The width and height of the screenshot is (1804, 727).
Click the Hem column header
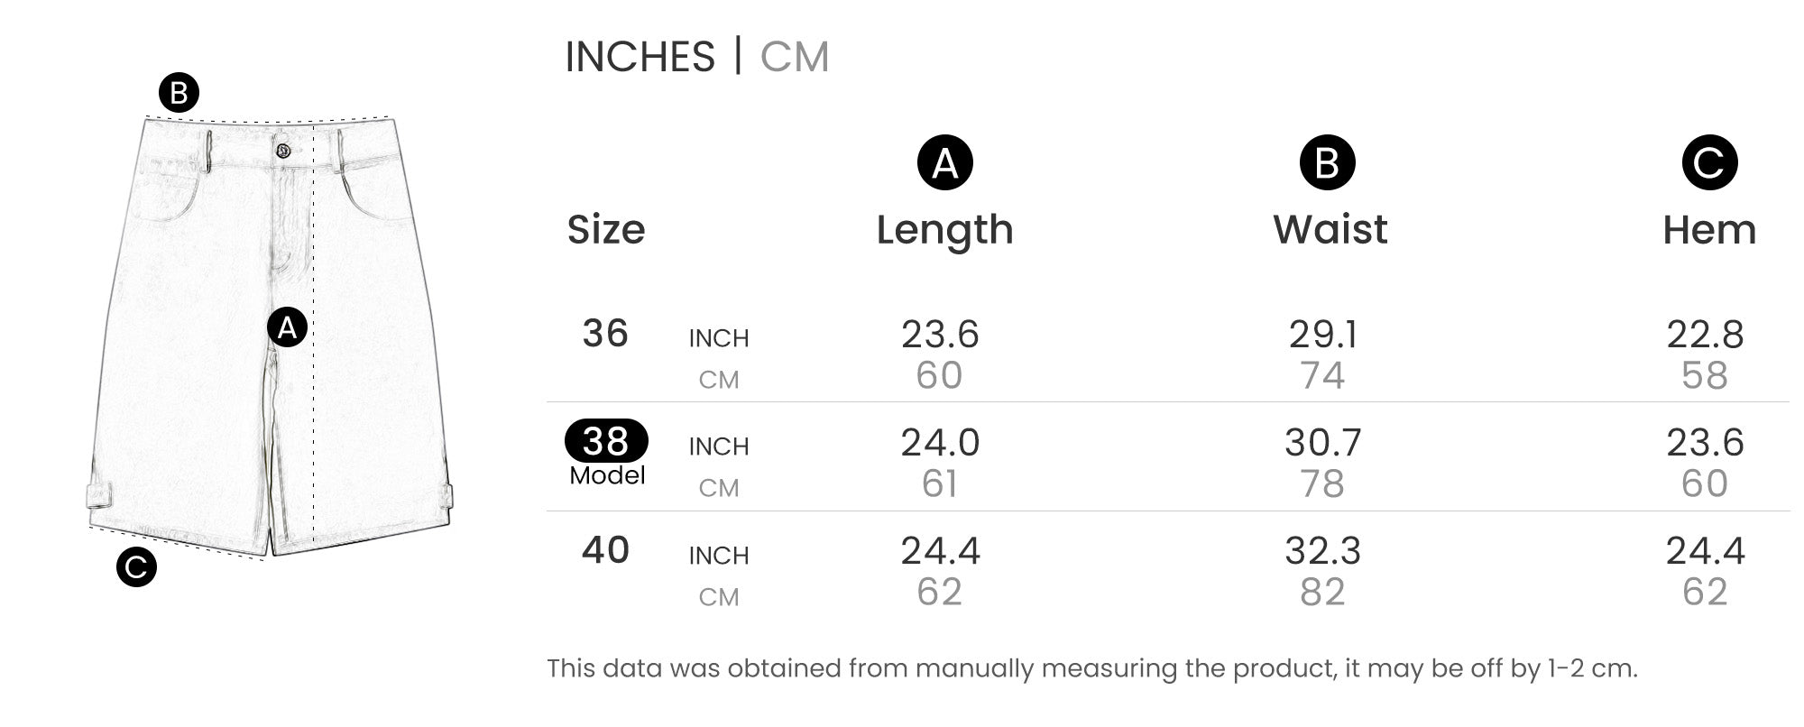1708,229
